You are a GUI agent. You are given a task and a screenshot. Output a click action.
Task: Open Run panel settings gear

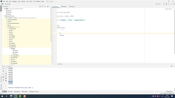coord(171,66)
